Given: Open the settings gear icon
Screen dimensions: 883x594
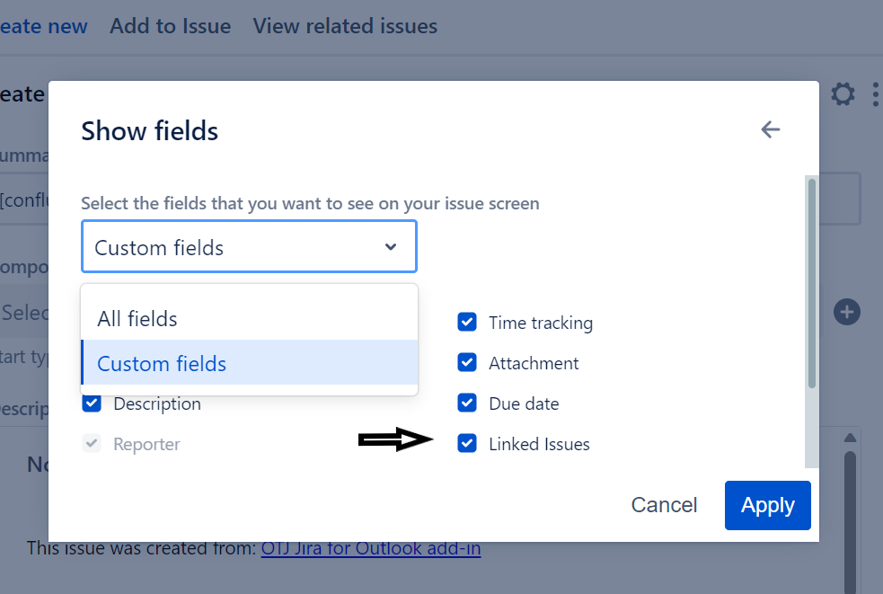Looking at the screenshot, I should click(x=843, y=94).
